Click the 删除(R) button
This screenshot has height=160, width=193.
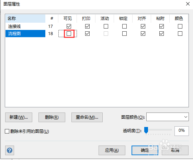pos(52,117)
